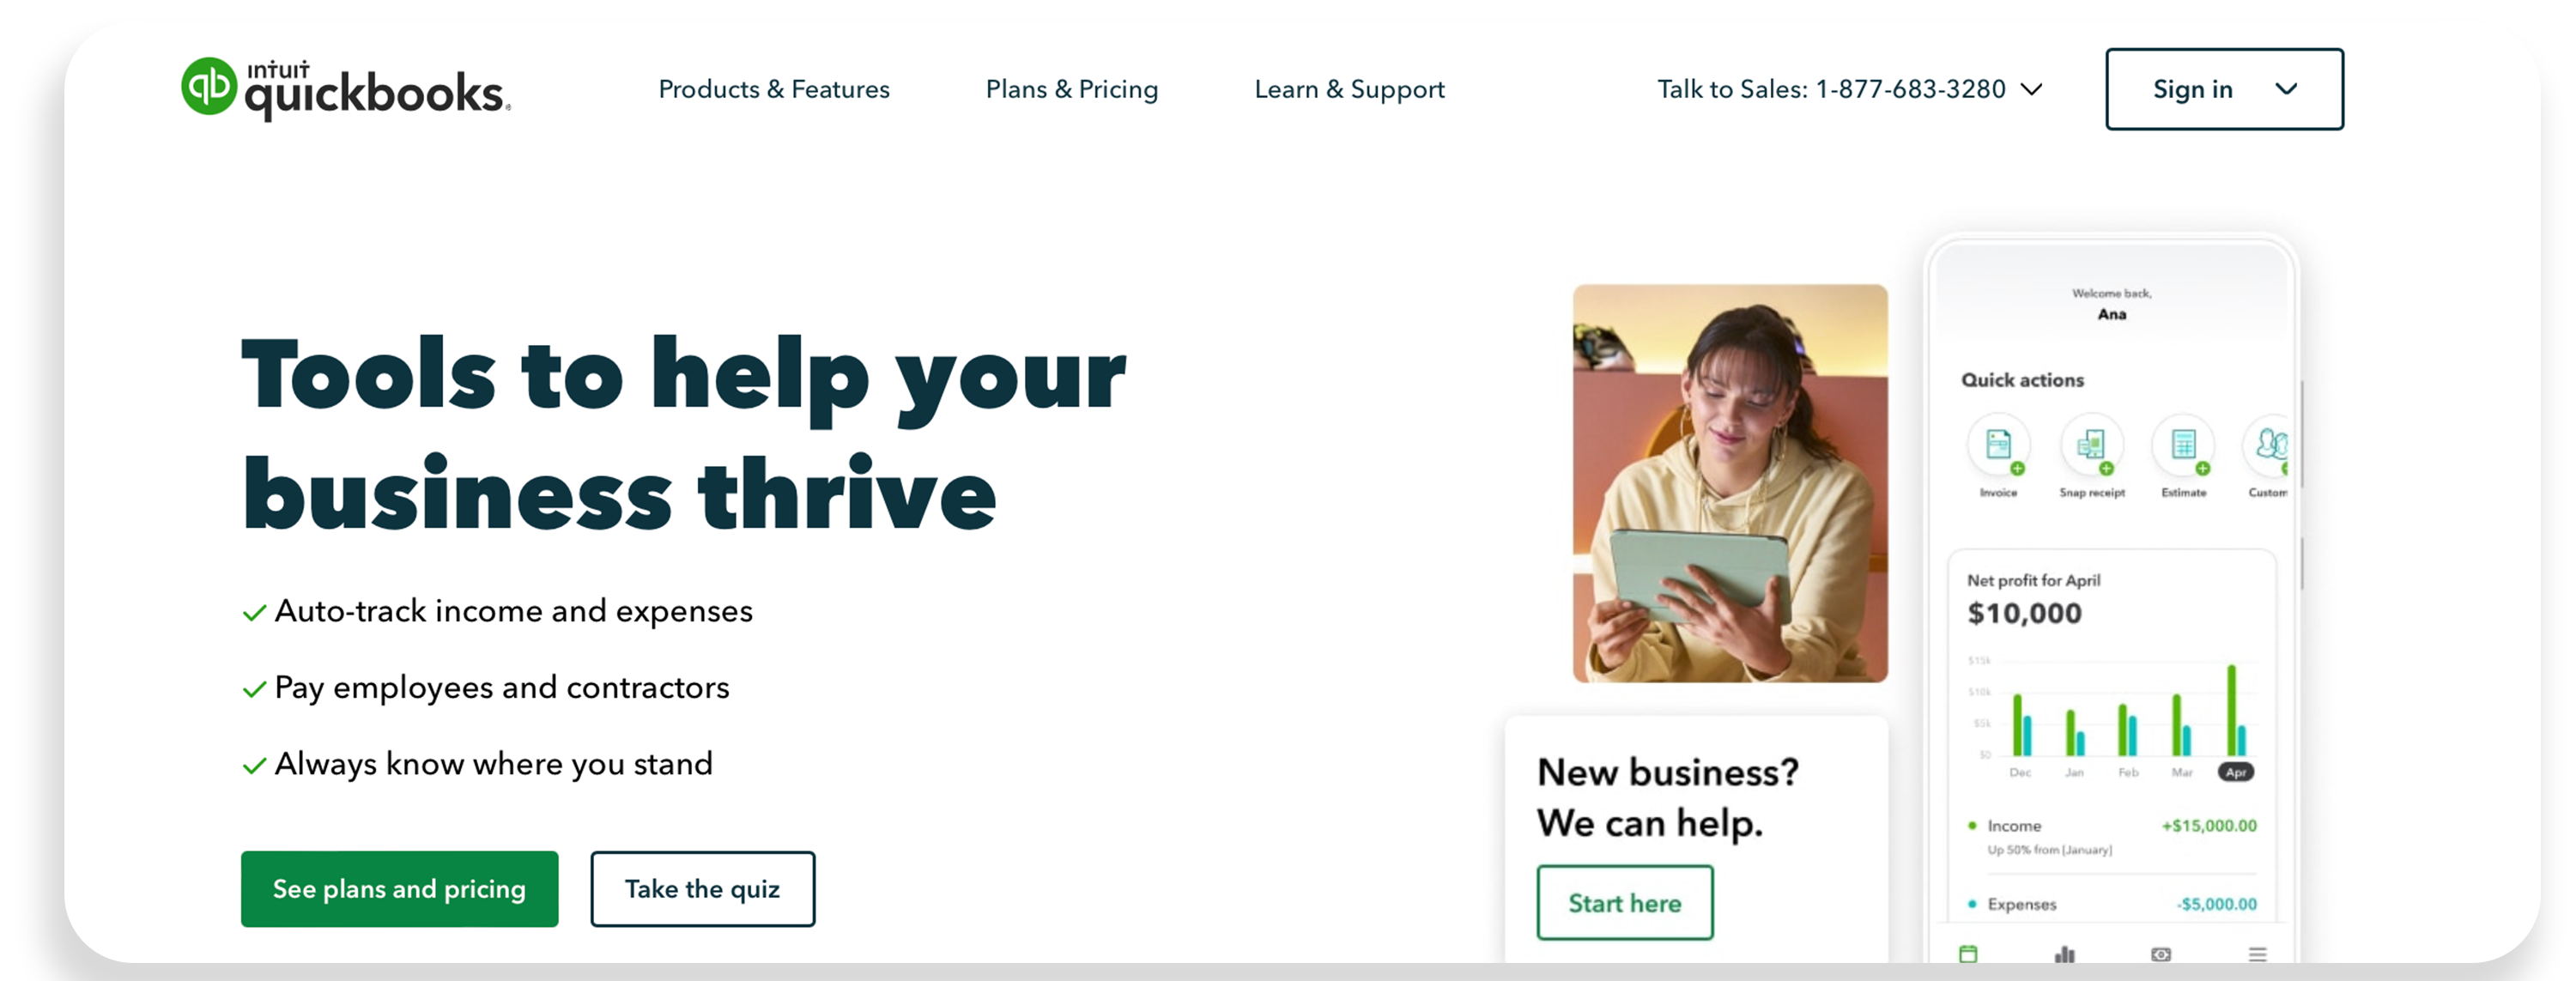Select the Apr month marker in chart

coord(2235,772)
